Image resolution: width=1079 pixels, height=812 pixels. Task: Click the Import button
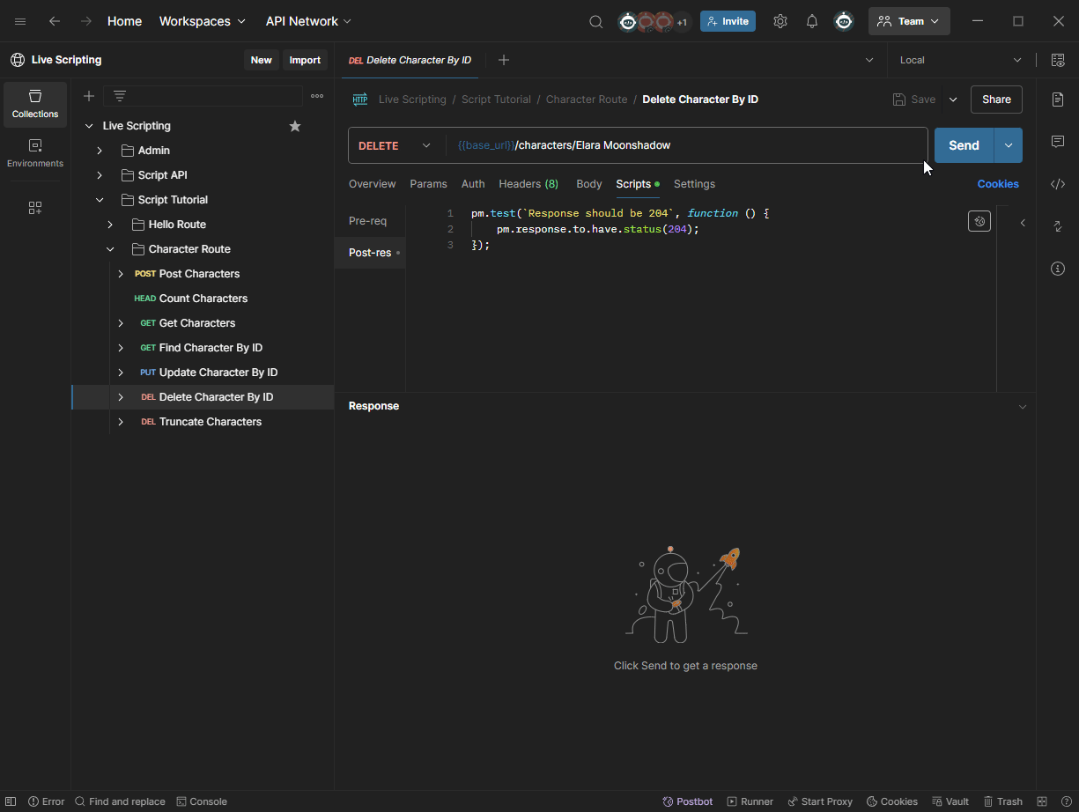coord(305,60)
